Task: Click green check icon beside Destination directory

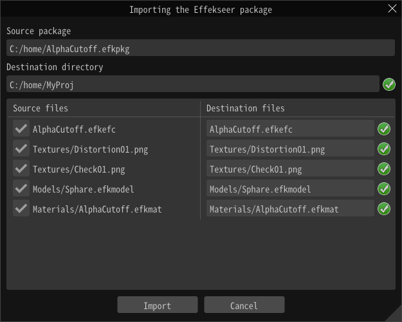Action: pos(389,84)
